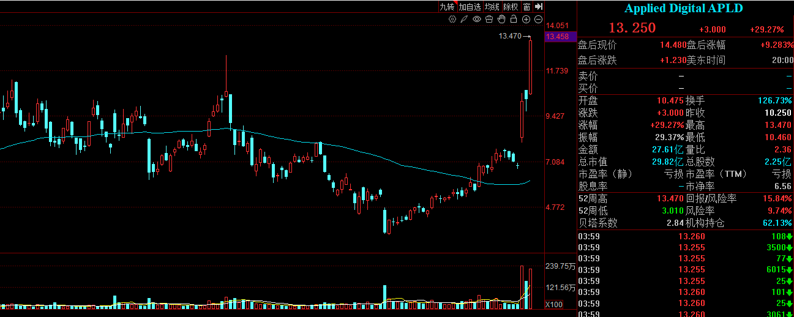Collapse side panel with arrow icon
794x317 pixels.
[x=539, y=7]
